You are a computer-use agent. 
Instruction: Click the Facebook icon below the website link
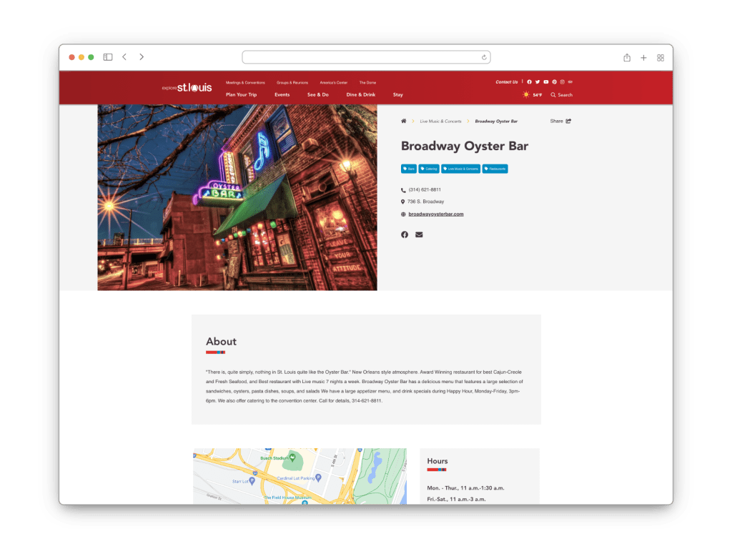pos(405,234)
